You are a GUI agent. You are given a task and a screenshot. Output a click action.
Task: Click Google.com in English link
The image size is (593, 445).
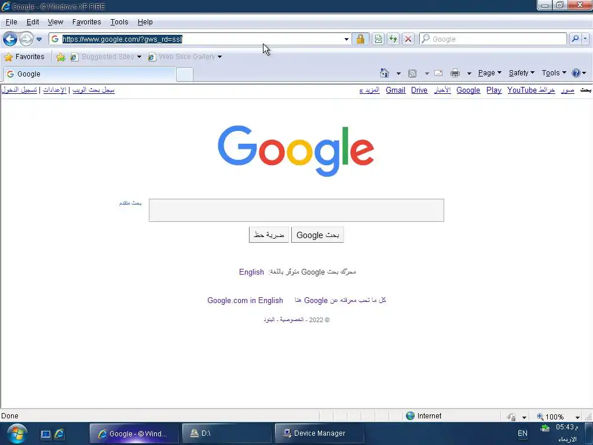[245, 301]
